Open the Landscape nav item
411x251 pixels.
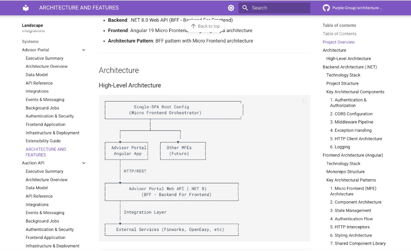coord(33,25)
